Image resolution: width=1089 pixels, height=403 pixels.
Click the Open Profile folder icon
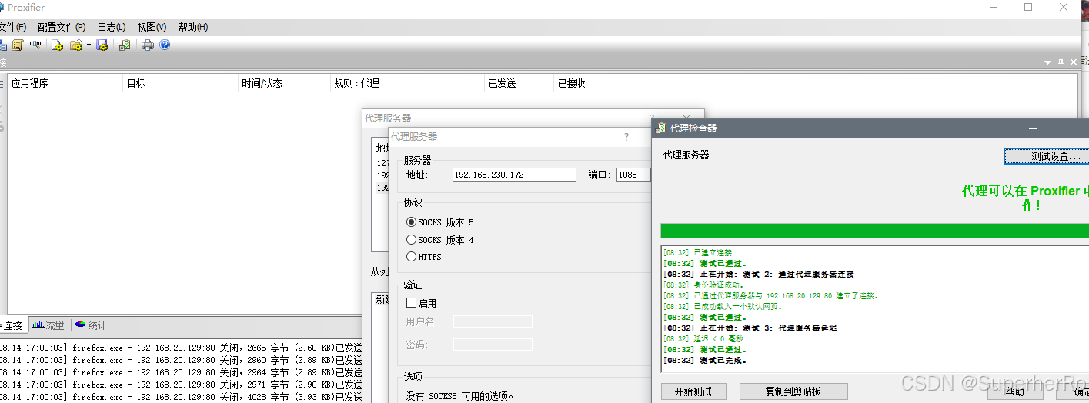click(76, 45)
